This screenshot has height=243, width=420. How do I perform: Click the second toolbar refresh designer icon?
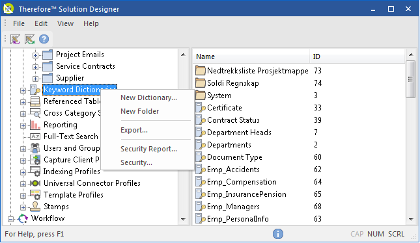tap(29, 39)
